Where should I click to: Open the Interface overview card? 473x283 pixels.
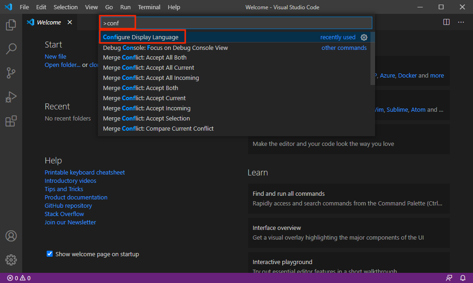[x=349, y=233]
